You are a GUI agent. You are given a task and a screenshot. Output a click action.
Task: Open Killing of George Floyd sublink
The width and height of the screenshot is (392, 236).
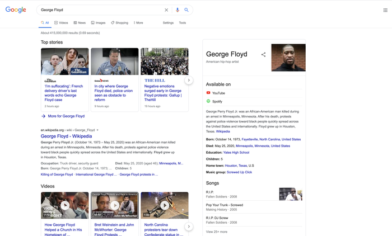coord(57,174)
